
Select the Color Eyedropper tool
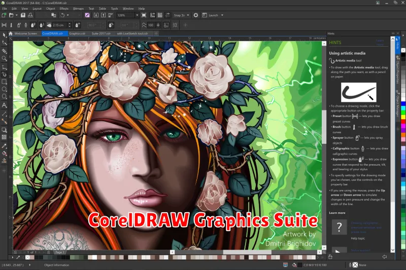point(4,146)
